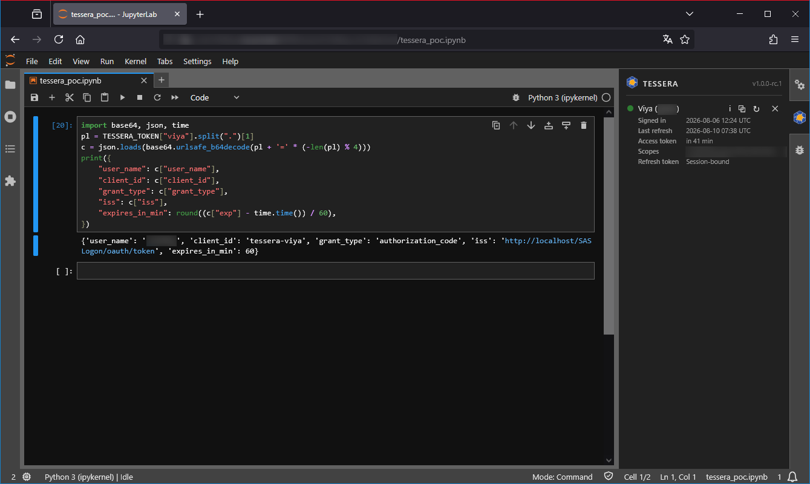Image resolution: width=810 pixels, height=484 pixels.
Task: Open a new browser tab
Action: (200, 14)
